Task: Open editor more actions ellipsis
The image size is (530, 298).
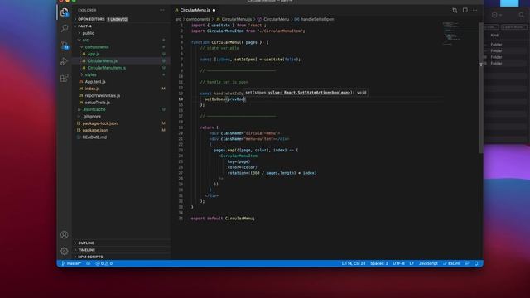Action: tap(475, 11)
